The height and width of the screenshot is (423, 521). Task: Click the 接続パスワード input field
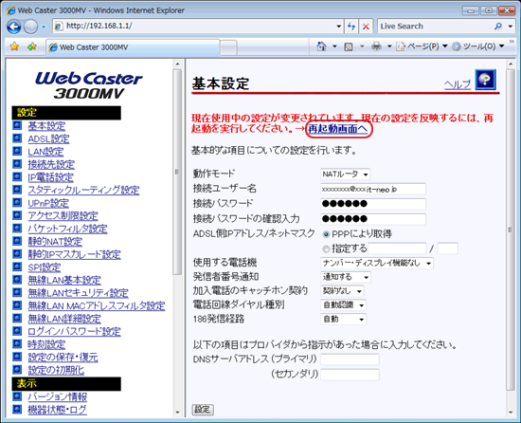(373, 204)
